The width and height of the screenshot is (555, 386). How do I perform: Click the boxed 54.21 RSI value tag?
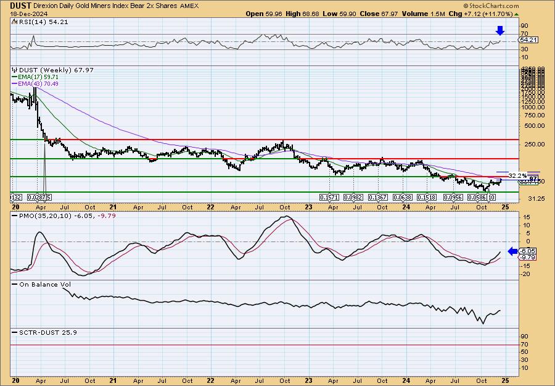coord(528,40)
